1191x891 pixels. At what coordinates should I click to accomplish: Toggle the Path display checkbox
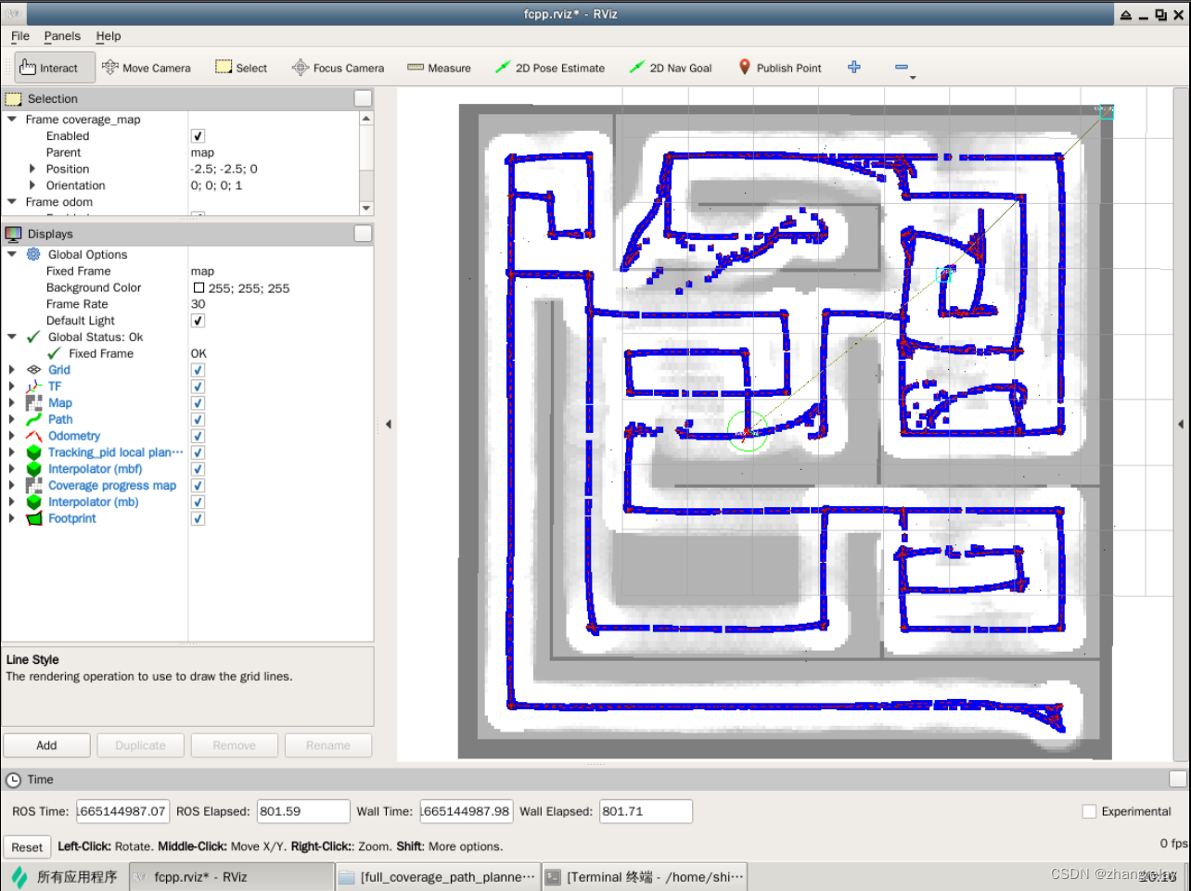point(198,420)
